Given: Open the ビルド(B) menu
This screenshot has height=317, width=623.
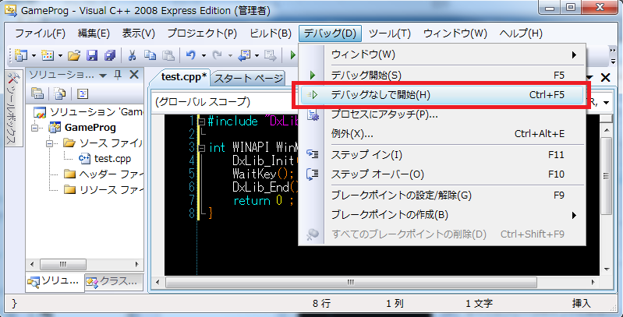Looking at the screenshot, I should 271,33.
